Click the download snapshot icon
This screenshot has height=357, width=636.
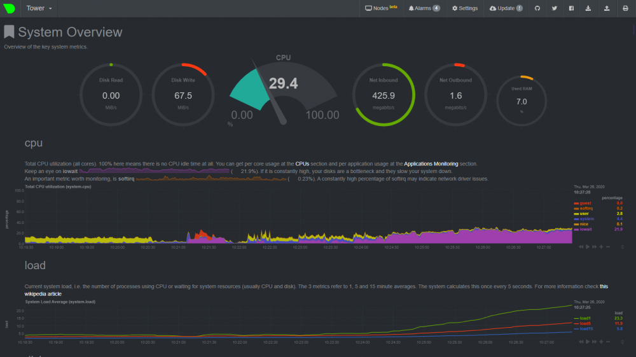pyautogui.click(x=588, y=8)
